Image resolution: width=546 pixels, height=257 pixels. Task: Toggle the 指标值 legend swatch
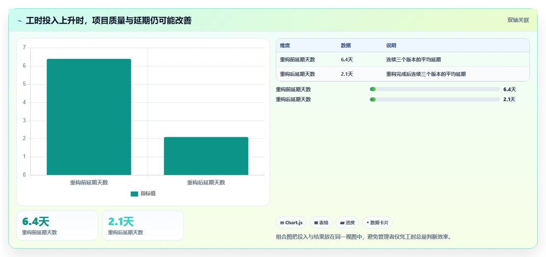[x=134, y=194]
